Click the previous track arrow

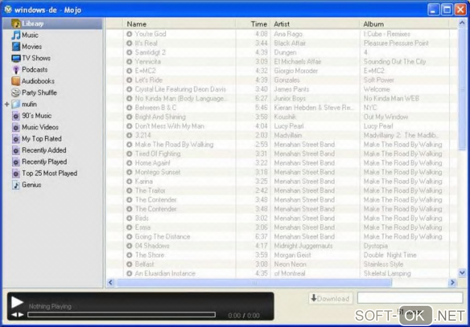click(x=14, y=315)
